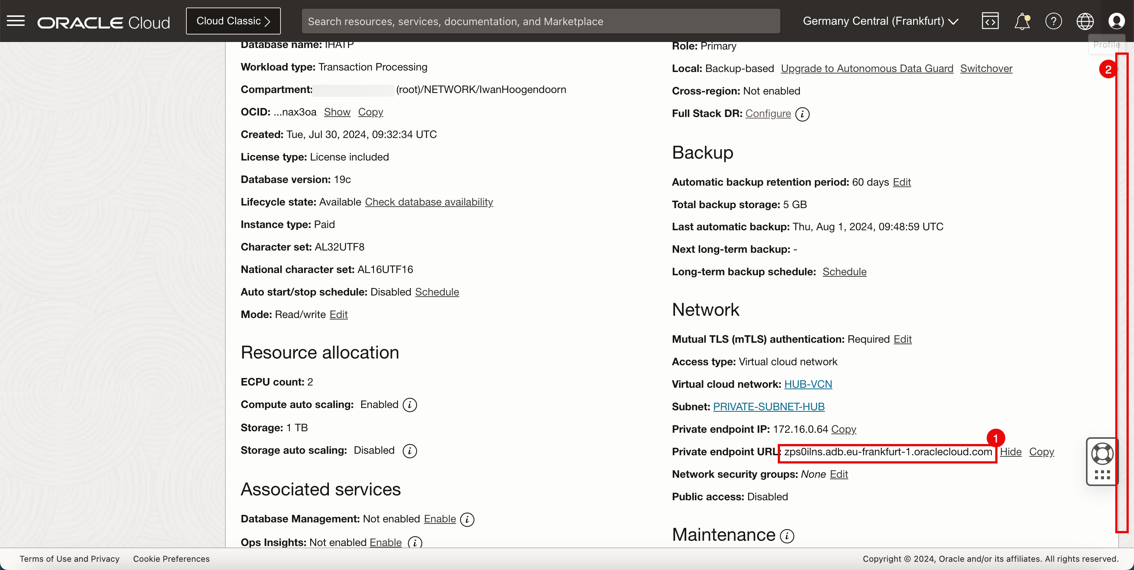Click the Maintenance heading info icon
Viewport: 1134px width, 570px height.
click(787, 535)
